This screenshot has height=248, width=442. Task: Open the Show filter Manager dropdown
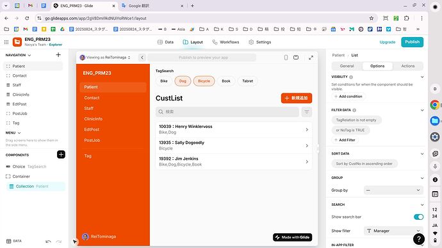(x=393, y=231)
